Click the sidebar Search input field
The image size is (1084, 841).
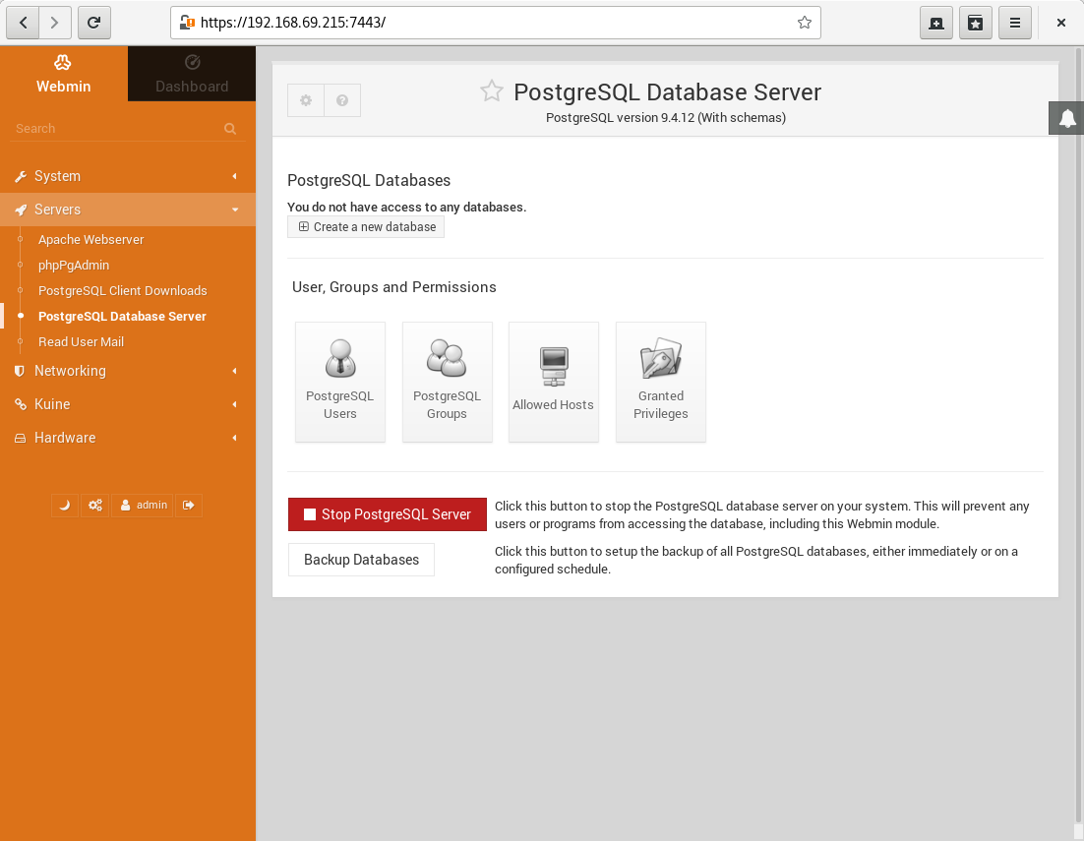coord(116,129)
